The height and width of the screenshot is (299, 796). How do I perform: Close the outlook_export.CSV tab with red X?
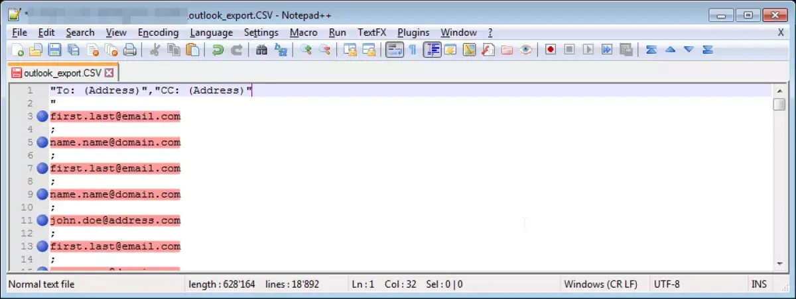109,73
